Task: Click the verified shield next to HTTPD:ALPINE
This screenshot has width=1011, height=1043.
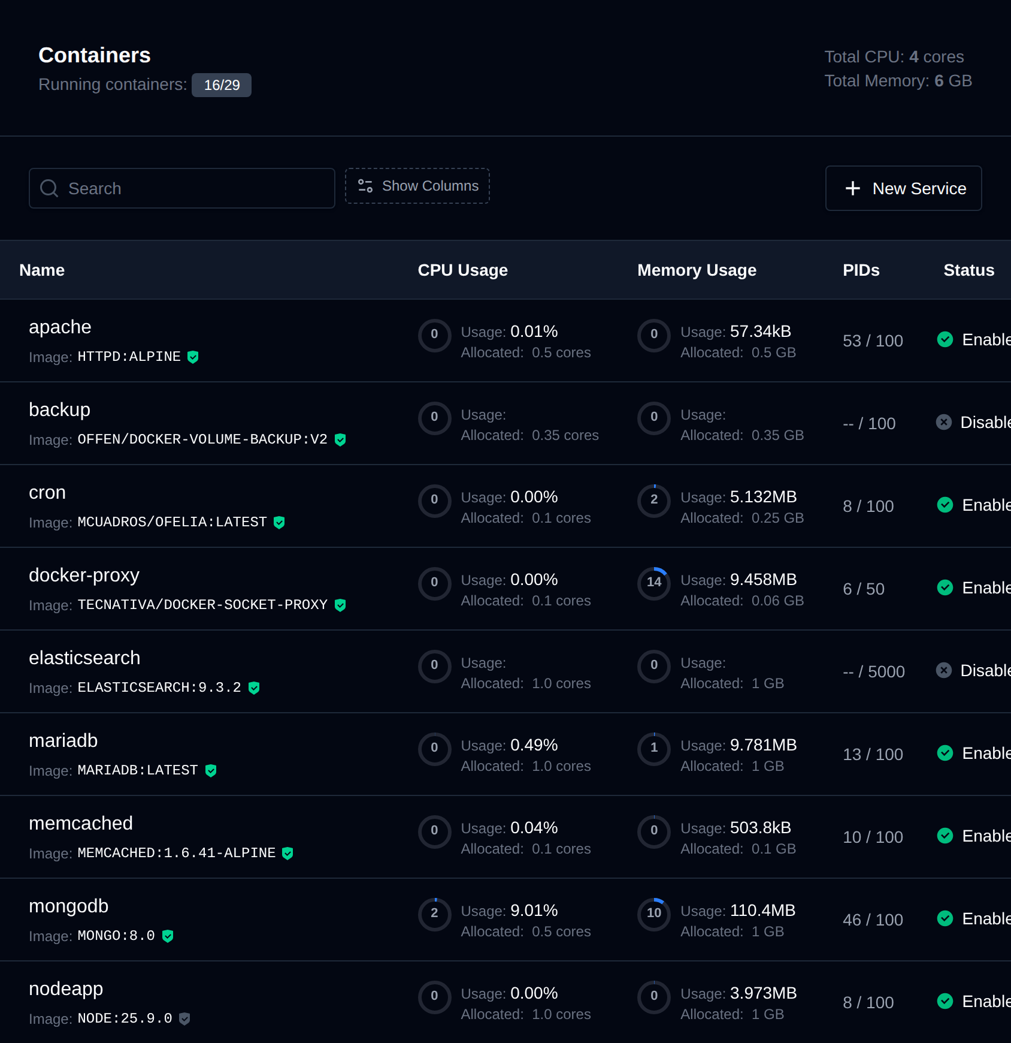Action: [193, 357]
